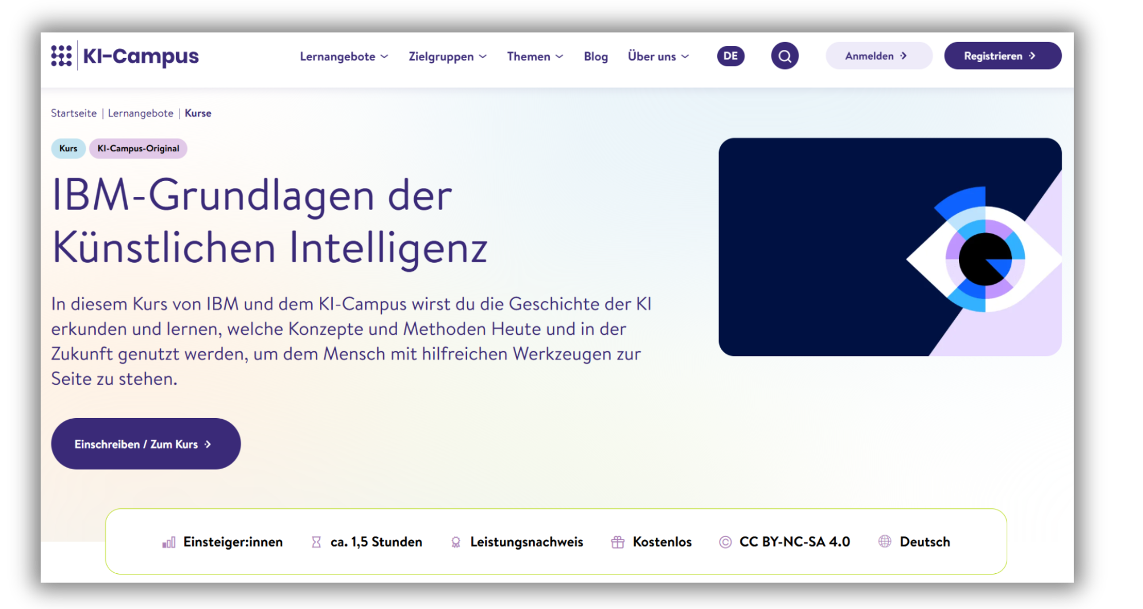This screenshot has height=609, width=1143.
Task: Click the KI-Campus logo text
Action: click(141, 56)
